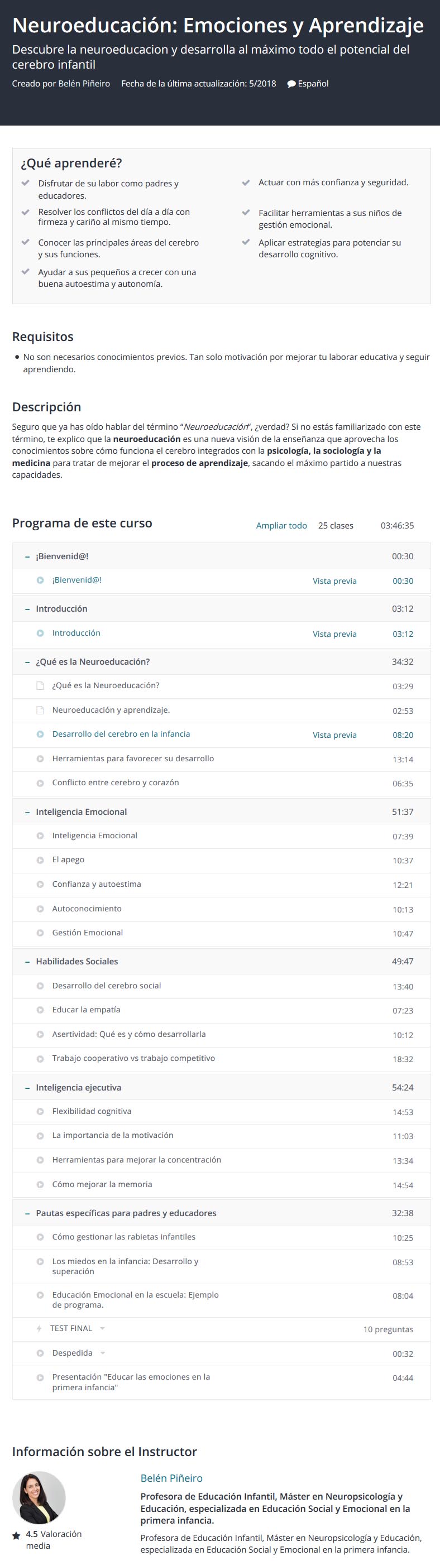
Task: Click play icon beside El apego lecture
Action: point(40,860)
